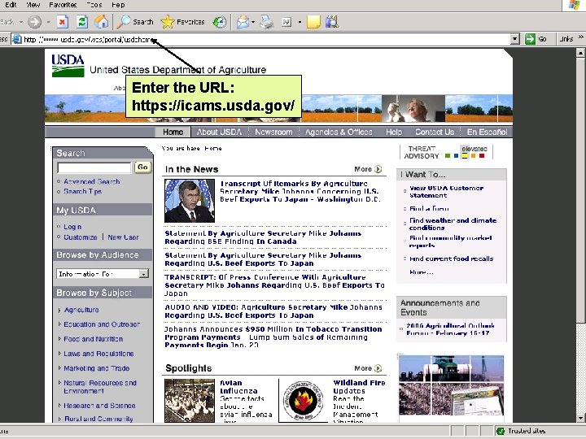Open the Advanced Search link

pyautogui.click(x=92, y=181)
